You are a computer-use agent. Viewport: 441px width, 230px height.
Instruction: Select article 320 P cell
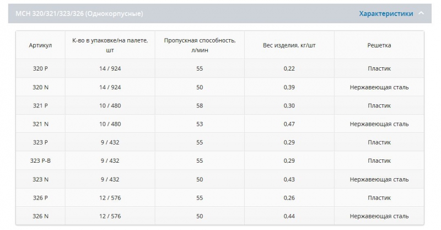pyautogui.click(x=40, y=69)
